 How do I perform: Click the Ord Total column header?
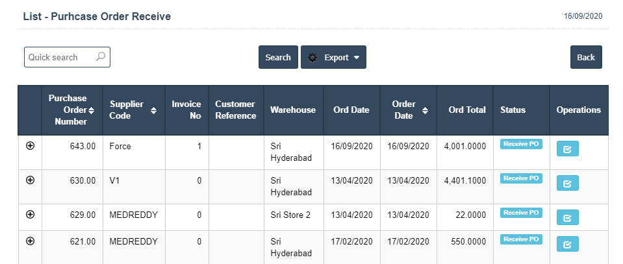466,110
